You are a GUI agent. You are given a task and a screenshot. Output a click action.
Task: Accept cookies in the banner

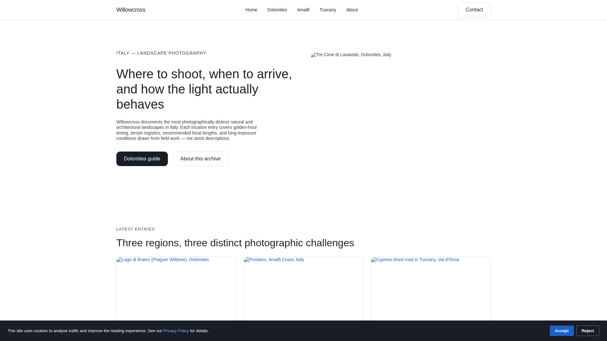coord(561,331)
